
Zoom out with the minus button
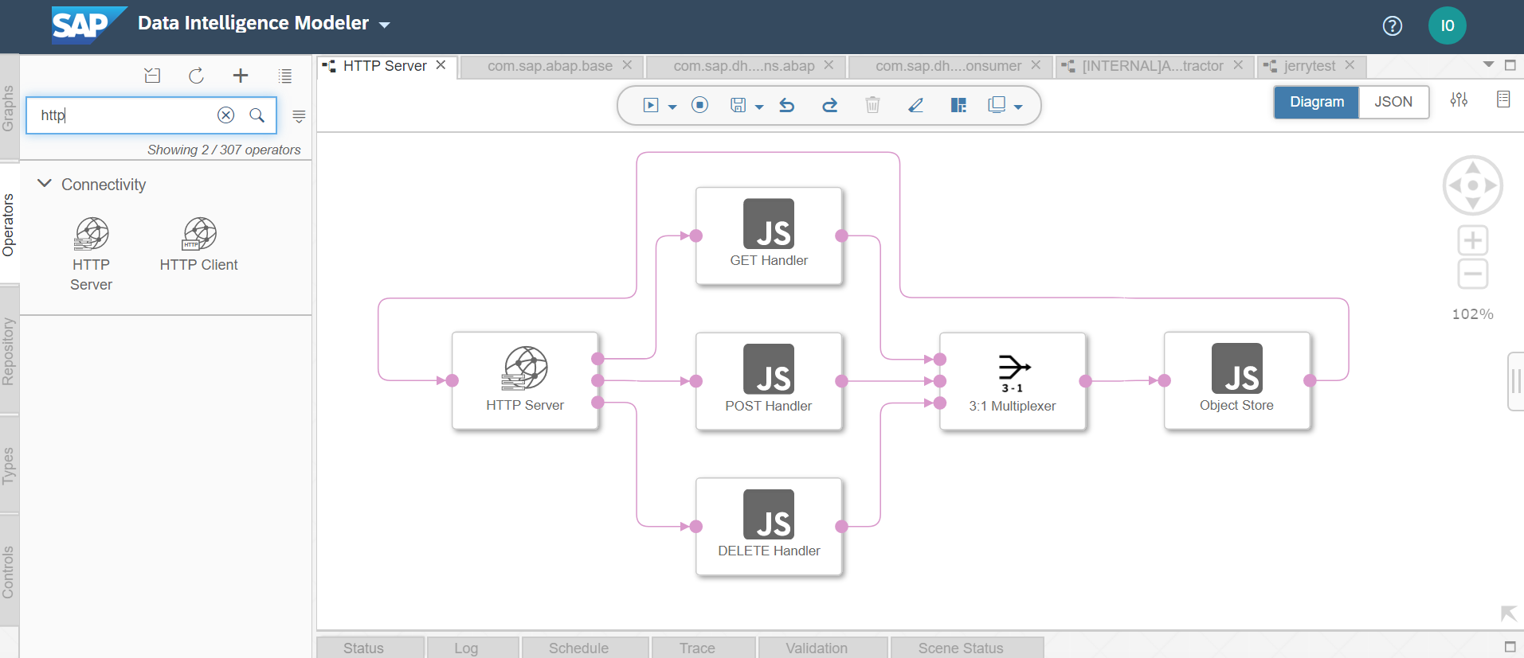coord(1473,274)
